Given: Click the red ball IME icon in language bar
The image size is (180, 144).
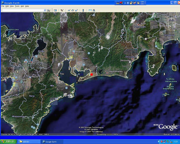Looking at the screenshot, I should [121, 3].
